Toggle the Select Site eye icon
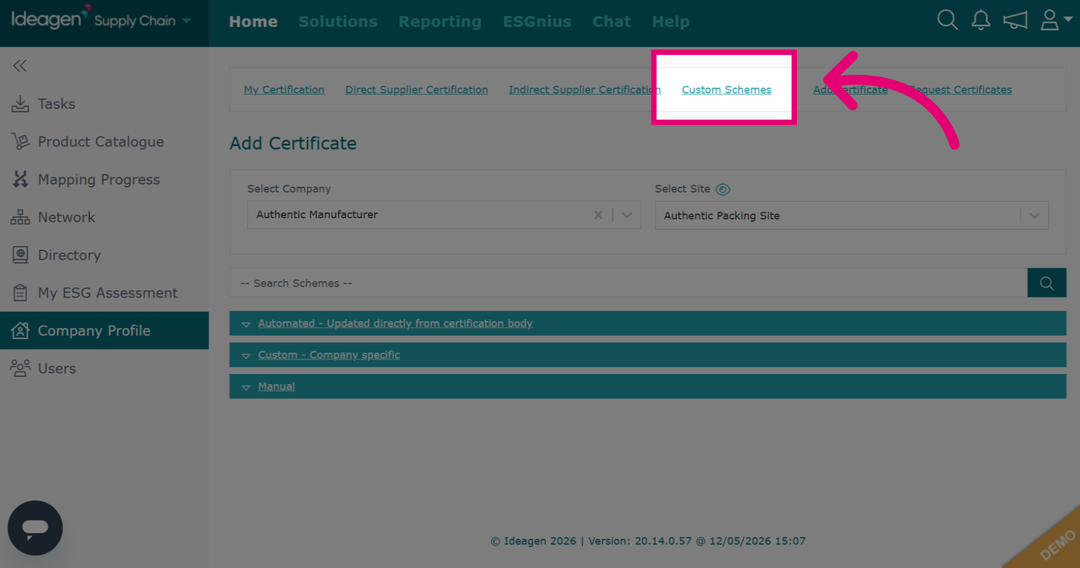The height and width of the screenshot is (568, 1080). point(723,190)
